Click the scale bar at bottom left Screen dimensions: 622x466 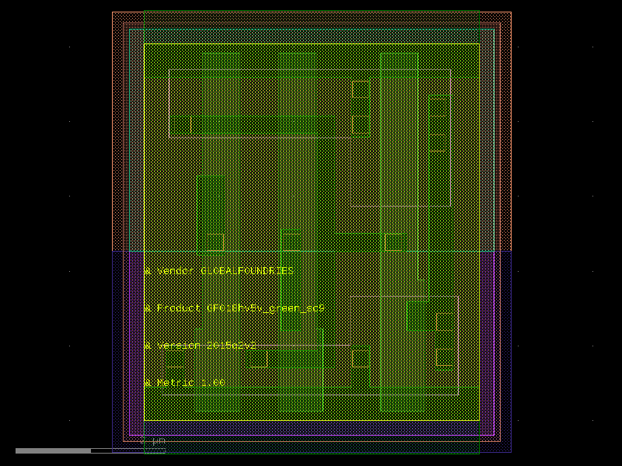point(90,450)
